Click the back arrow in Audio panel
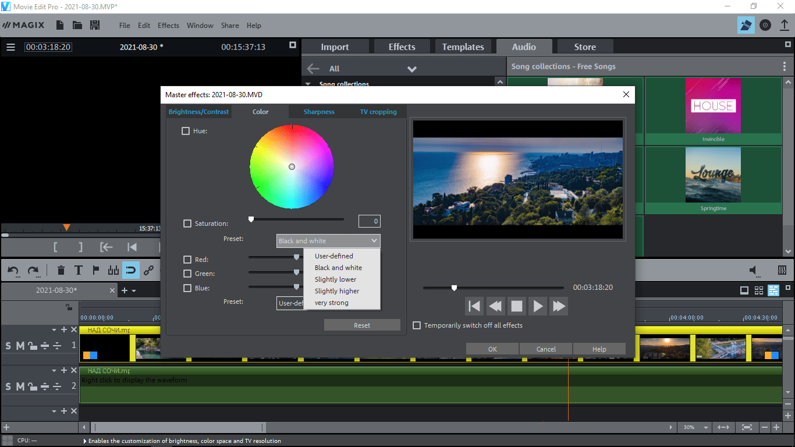The height and width of the screenshot is (447, 795). coord(313,68)
